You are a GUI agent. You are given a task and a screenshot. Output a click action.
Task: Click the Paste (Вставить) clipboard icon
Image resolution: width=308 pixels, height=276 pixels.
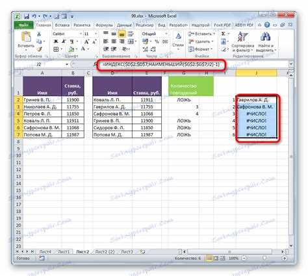pos(26,37)
